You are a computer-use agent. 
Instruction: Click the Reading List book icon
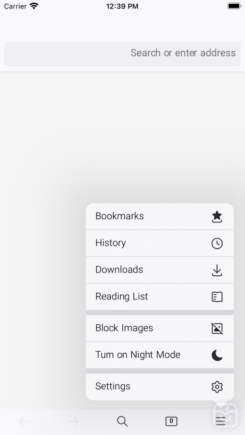click(x=217, y=297)
